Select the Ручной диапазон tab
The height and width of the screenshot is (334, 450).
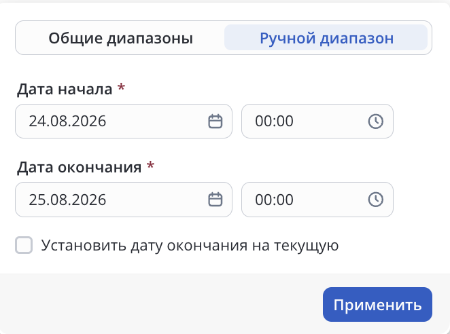[x=326, y=38]
